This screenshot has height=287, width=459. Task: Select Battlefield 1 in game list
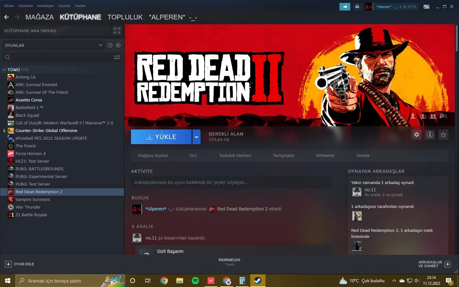point(62,107)
